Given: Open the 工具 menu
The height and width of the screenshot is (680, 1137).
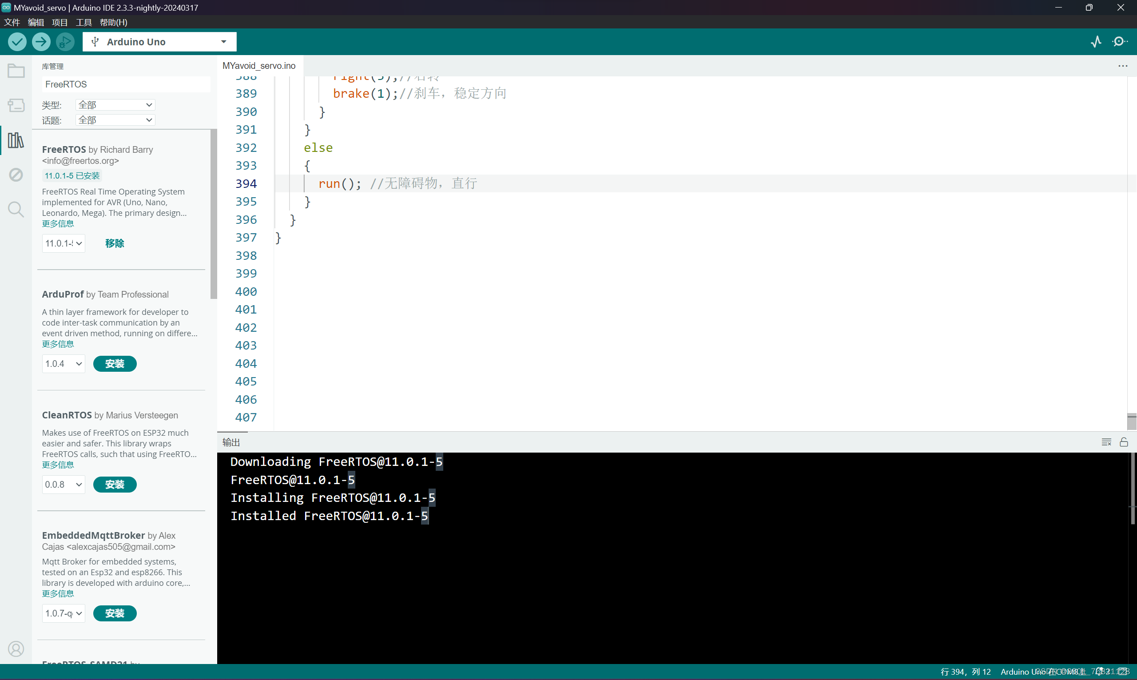Looking at the screenshot, I should tap(83, 22).
